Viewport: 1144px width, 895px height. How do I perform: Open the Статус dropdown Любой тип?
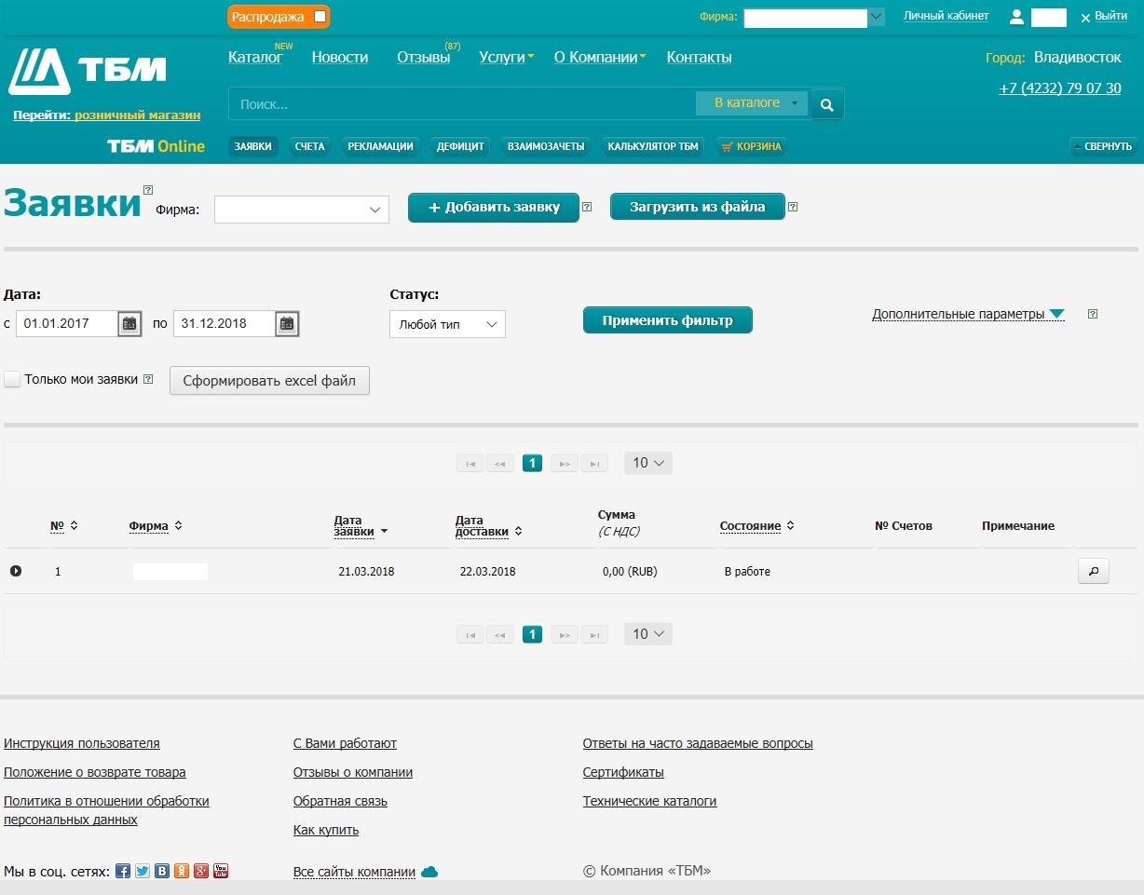(447, 324)
